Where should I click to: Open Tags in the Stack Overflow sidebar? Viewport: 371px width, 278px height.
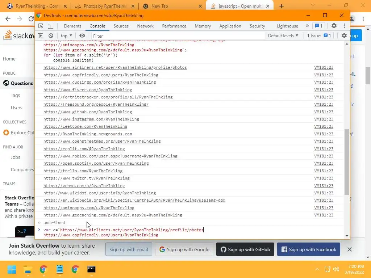(x=15, y=96)
